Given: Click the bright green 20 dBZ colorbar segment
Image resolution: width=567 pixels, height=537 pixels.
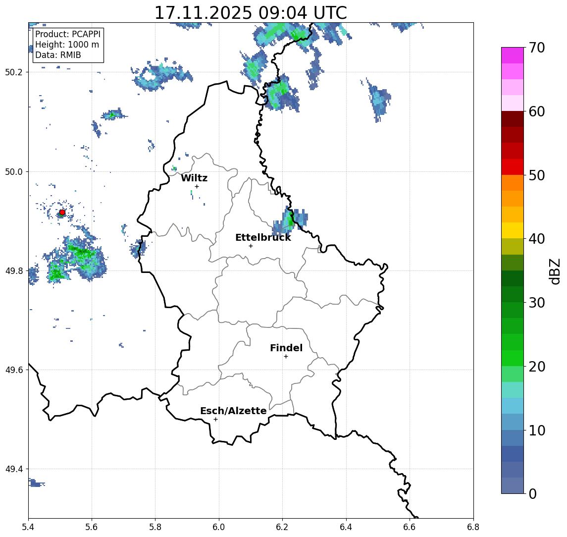Looking at the screenshot, I should pyautogui.click(x=513, y=358).
